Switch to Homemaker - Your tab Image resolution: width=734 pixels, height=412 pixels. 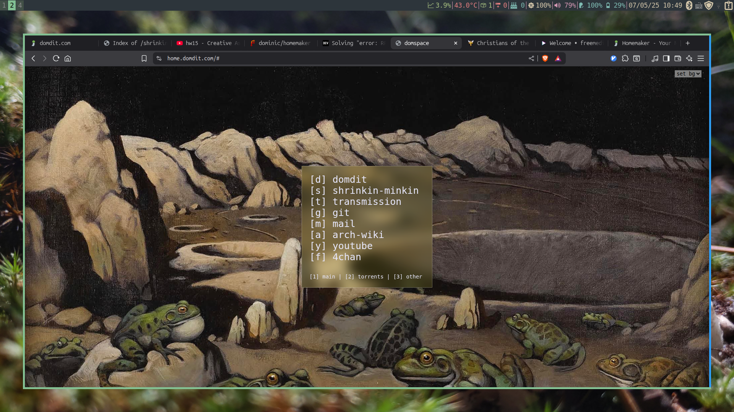pos(644,43)
